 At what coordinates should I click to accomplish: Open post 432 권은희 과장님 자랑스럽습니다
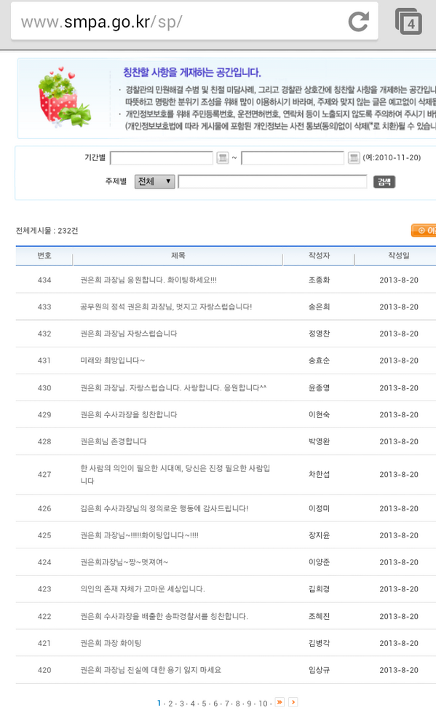pos(129,334)
